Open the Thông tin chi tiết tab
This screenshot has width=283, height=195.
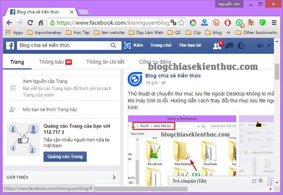point(106,62)
